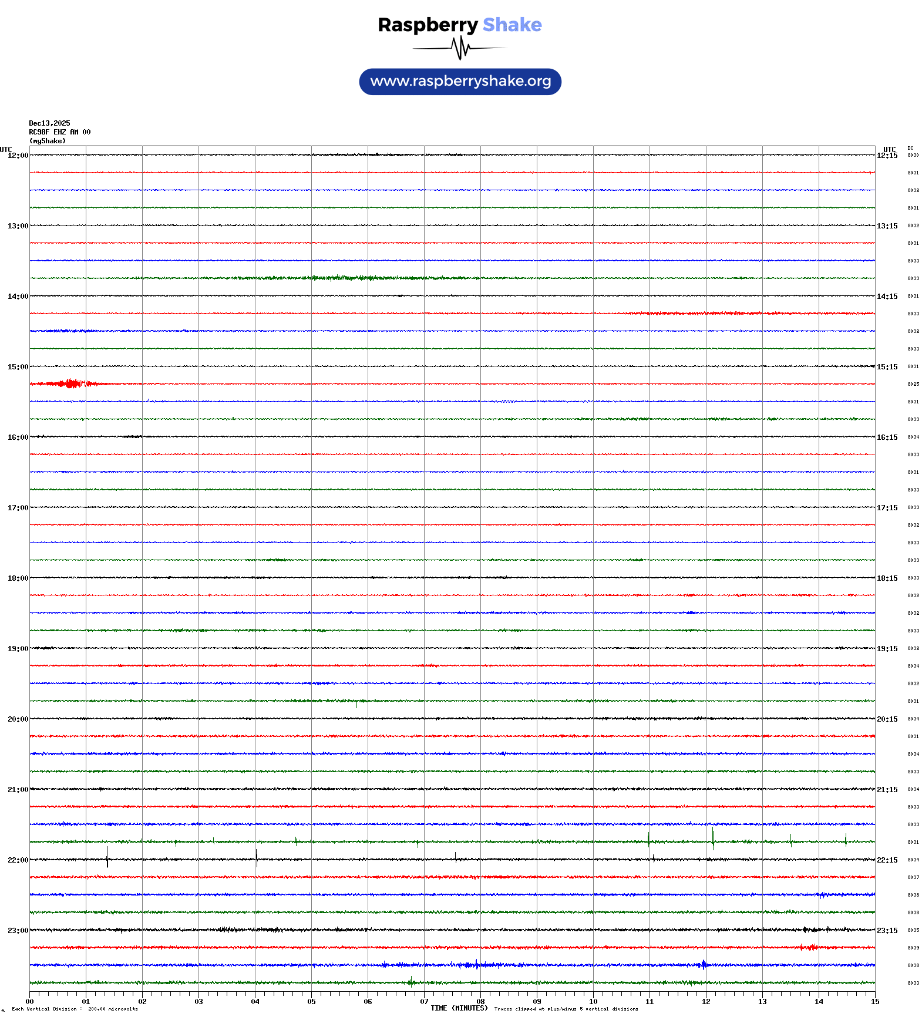Screen dimensions: 922x1017
Task: Click the Dec13,2025 date label
Action: point(49,123)
